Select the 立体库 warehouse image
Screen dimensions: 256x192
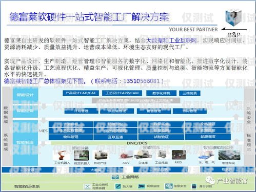(x=143, y=155)
